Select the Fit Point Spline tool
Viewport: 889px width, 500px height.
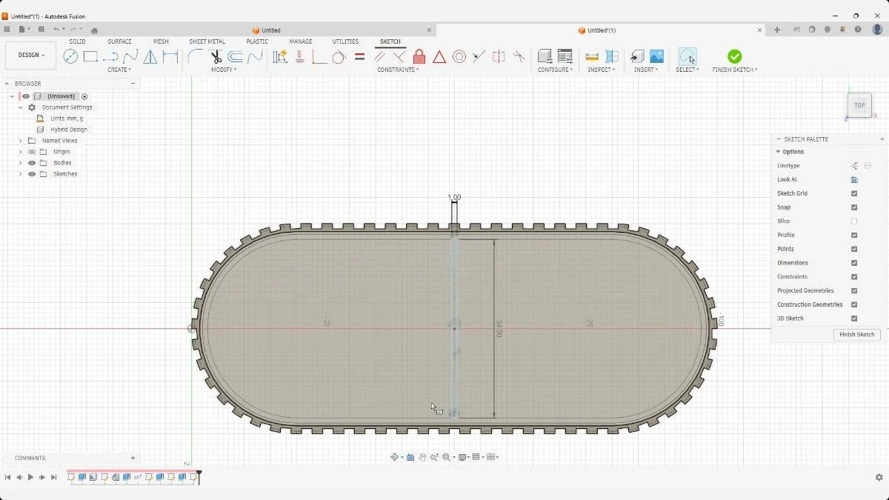pos(130,56)
